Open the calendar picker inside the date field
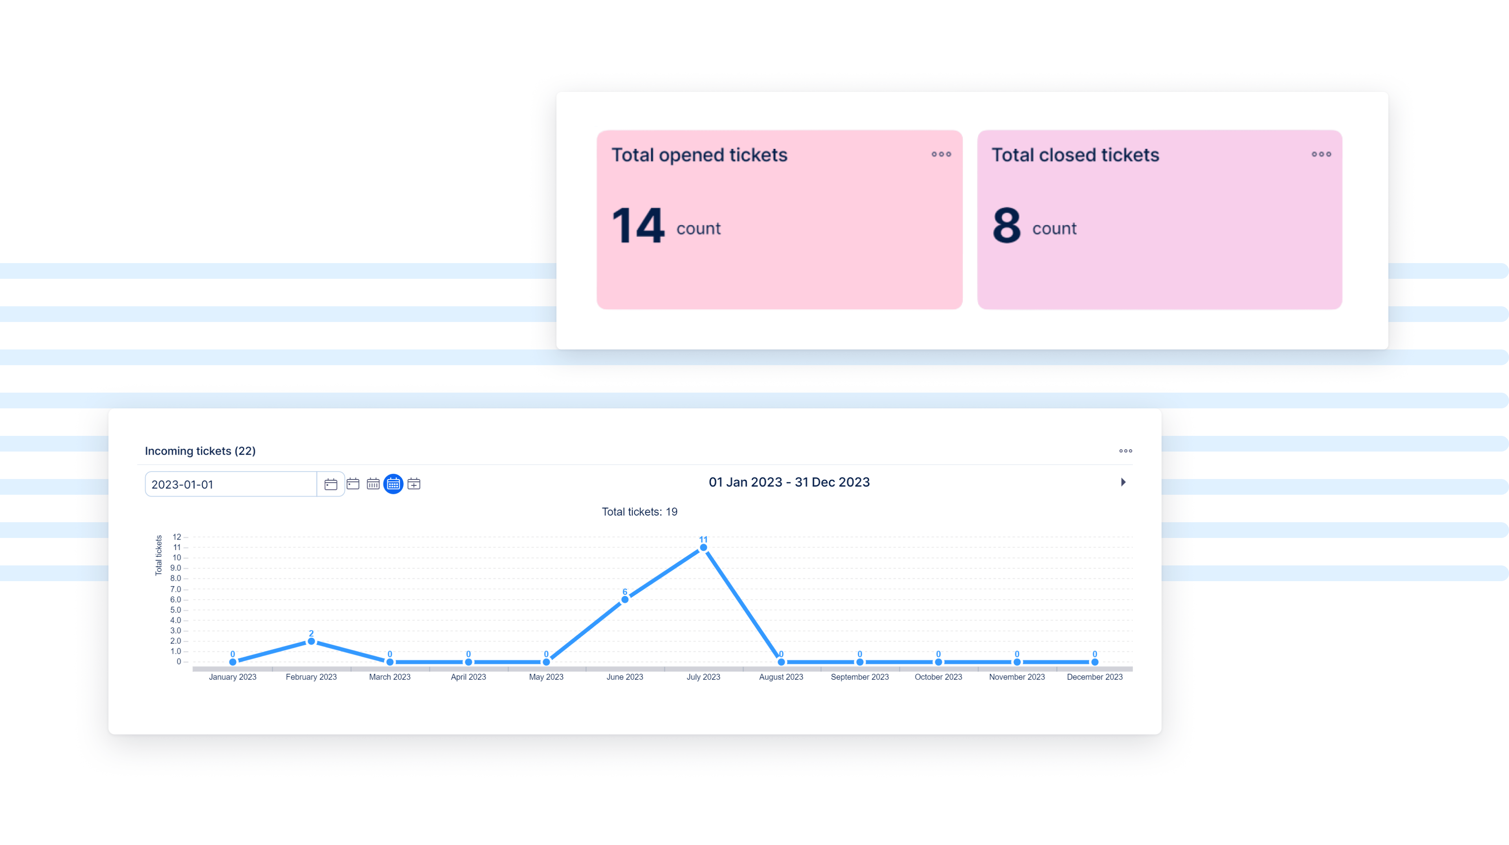Viewport: 1509px width, 845px height. [330, 483]
